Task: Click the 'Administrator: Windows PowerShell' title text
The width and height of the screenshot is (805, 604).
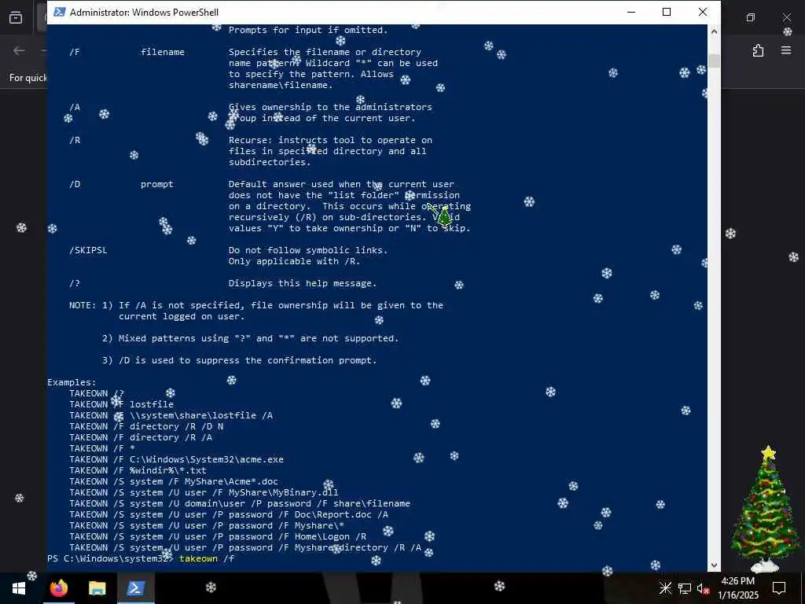Action: point(145,13)
